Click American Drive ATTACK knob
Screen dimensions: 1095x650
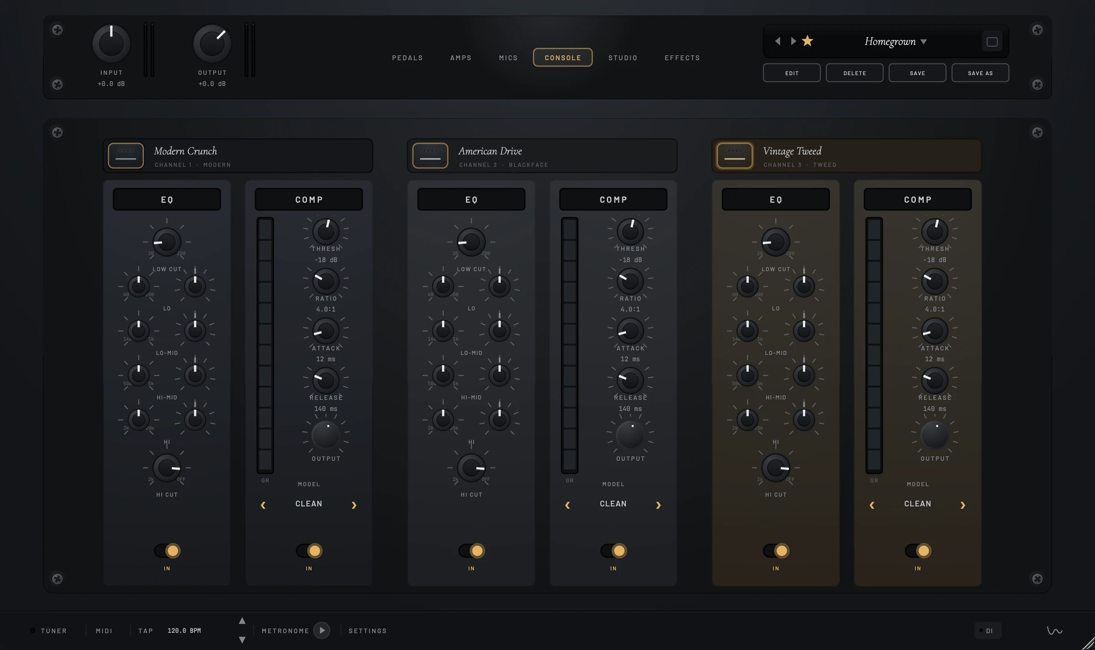630,331
